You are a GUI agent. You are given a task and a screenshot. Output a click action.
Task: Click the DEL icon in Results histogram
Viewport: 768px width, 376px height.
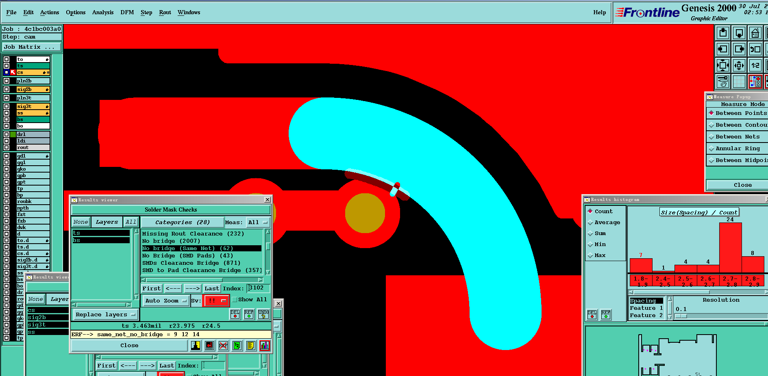point(592,315)
